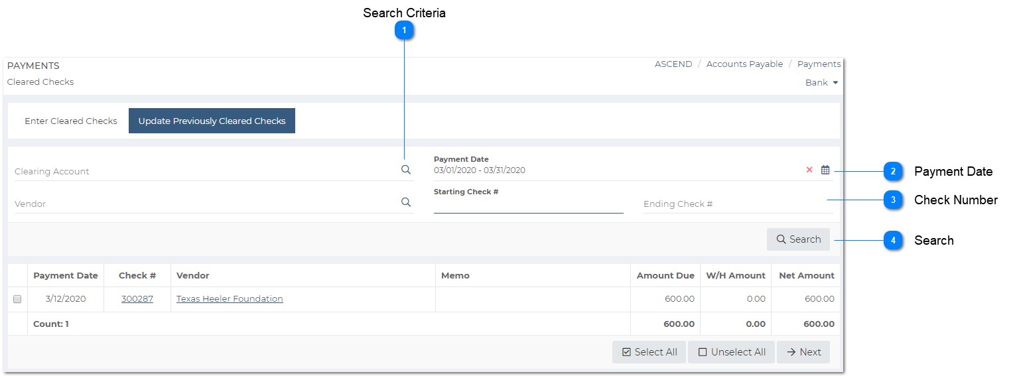This screenshot has height=378, width=1017.
Task: Go to ASCEND breadcrumb link
Action: (673, 64)
